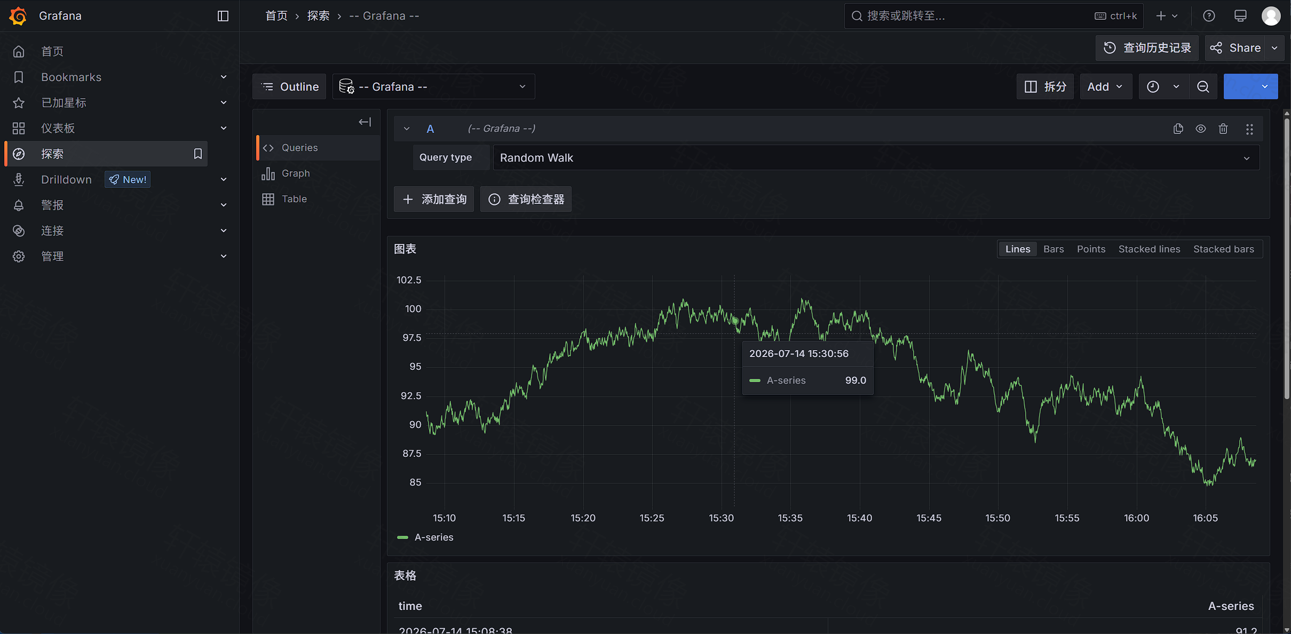Screen dimensions: 1291x634
Task: Go to 首页 in sidebar
Action: click(52, 51)
